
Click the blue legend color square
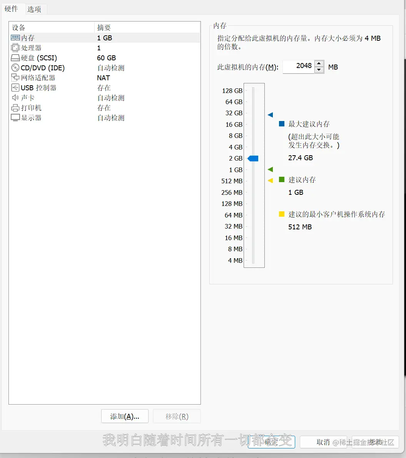(282, 124)
